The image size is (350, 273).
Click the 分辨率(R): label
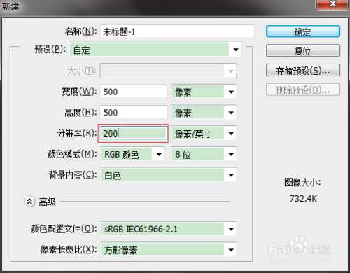coord(77,133)
